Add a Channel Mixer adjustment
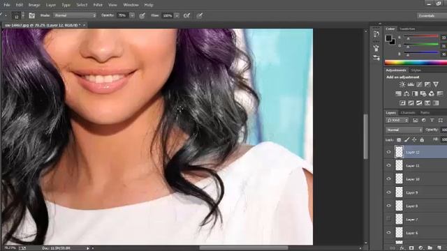The width and height of the screenshot is (447, 251). 432,93
